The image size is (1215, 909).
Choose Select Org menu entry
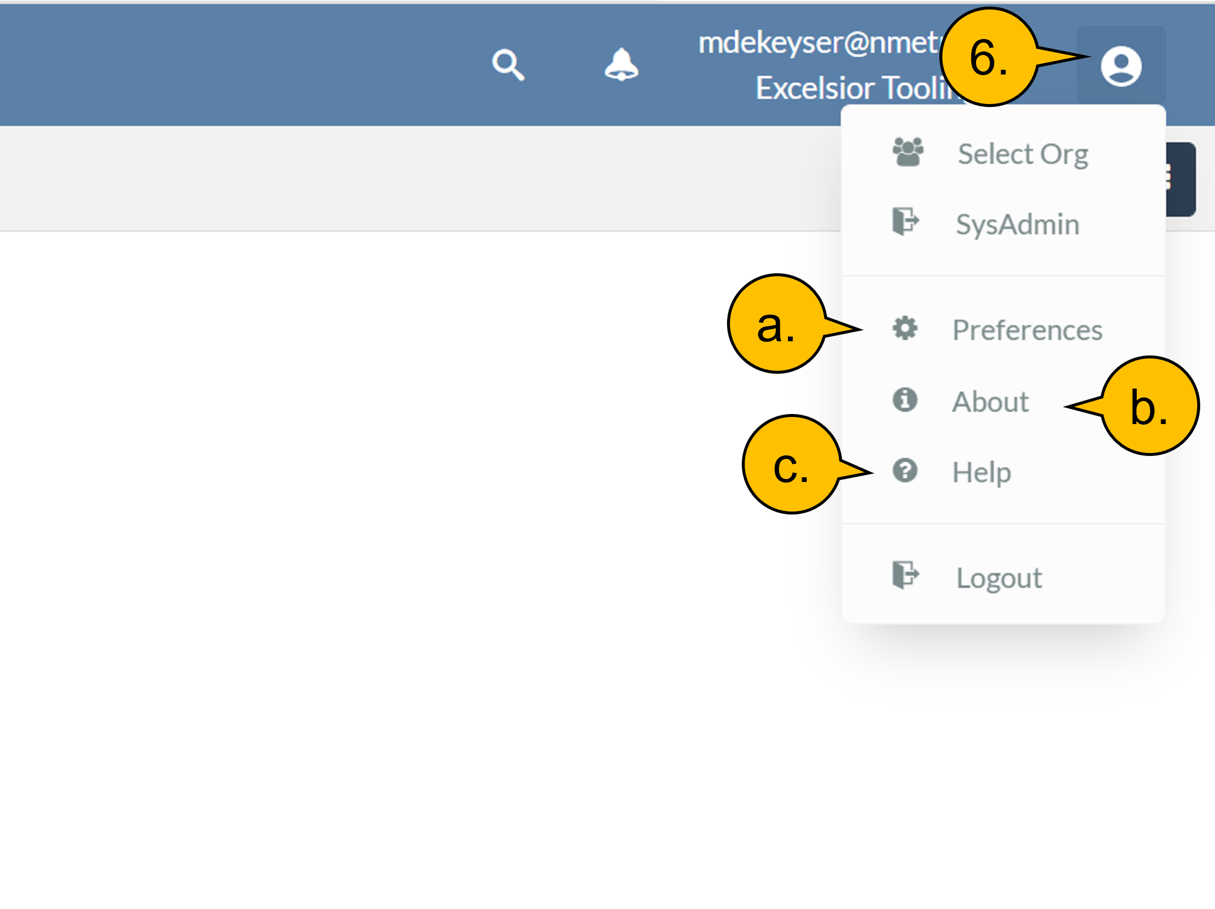(1023, 154)
